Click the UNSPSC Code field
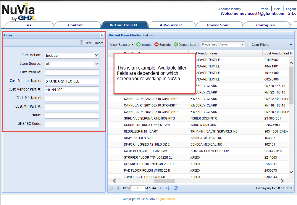Screen dimensions: 297x205 [x=72, y=124]
